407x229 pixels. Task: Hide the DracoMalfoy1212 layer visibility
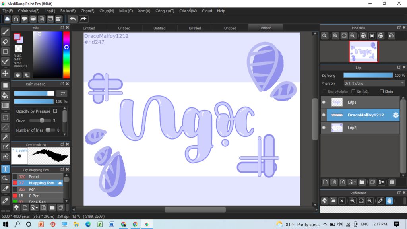(324, 115)
